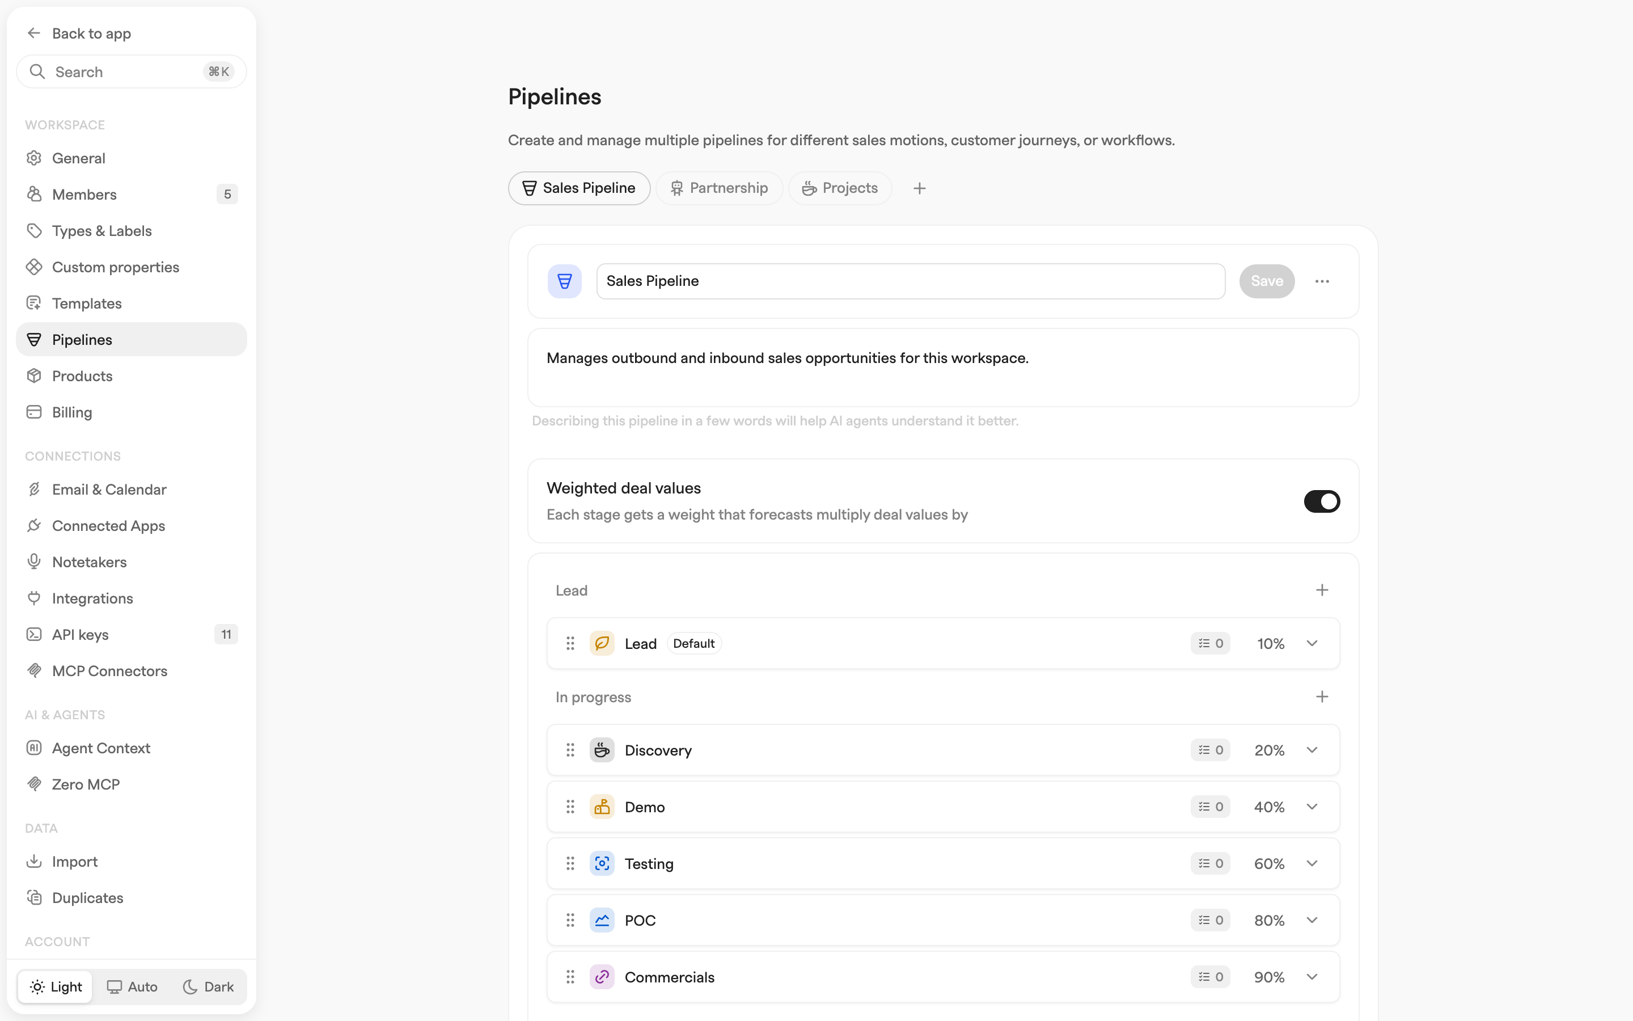Image resolution: width=1633 pixels, height=1021 pixels.
Task: Expand the Lead stage chevron
Action: (x=1312, y=644)
